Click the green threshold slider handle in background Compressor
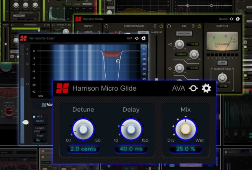 [x=39, y=30]
